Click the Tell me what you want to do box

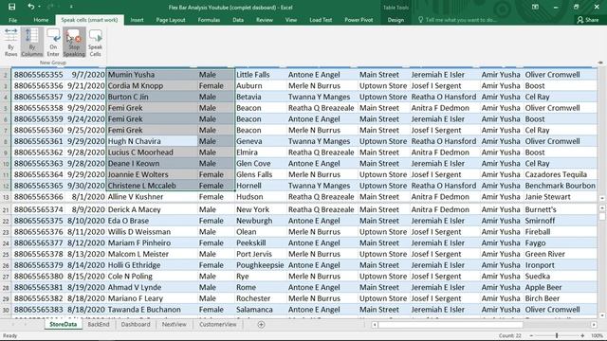457,20
